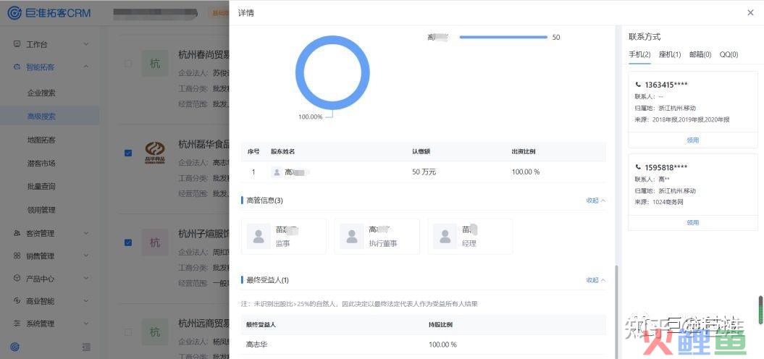The image size is (764, 359).
Task: Click 领用 under phone 1595818****
Action: (x=693, y=223)
